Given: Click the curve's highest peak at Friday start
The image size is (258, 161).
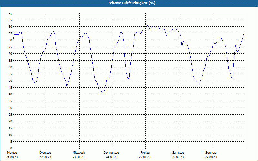Looking at the screenshot, I should click(147, 26).
